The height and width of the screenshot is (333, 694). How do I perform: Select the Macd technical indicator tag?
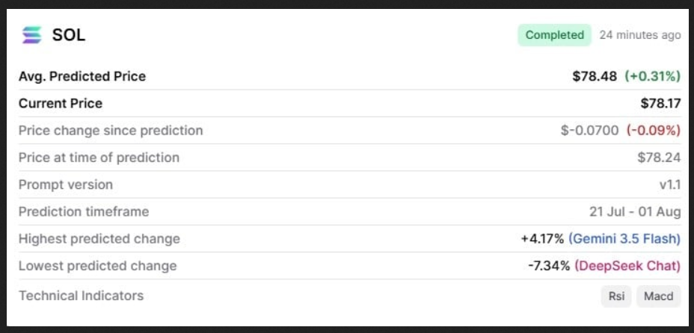659,296
